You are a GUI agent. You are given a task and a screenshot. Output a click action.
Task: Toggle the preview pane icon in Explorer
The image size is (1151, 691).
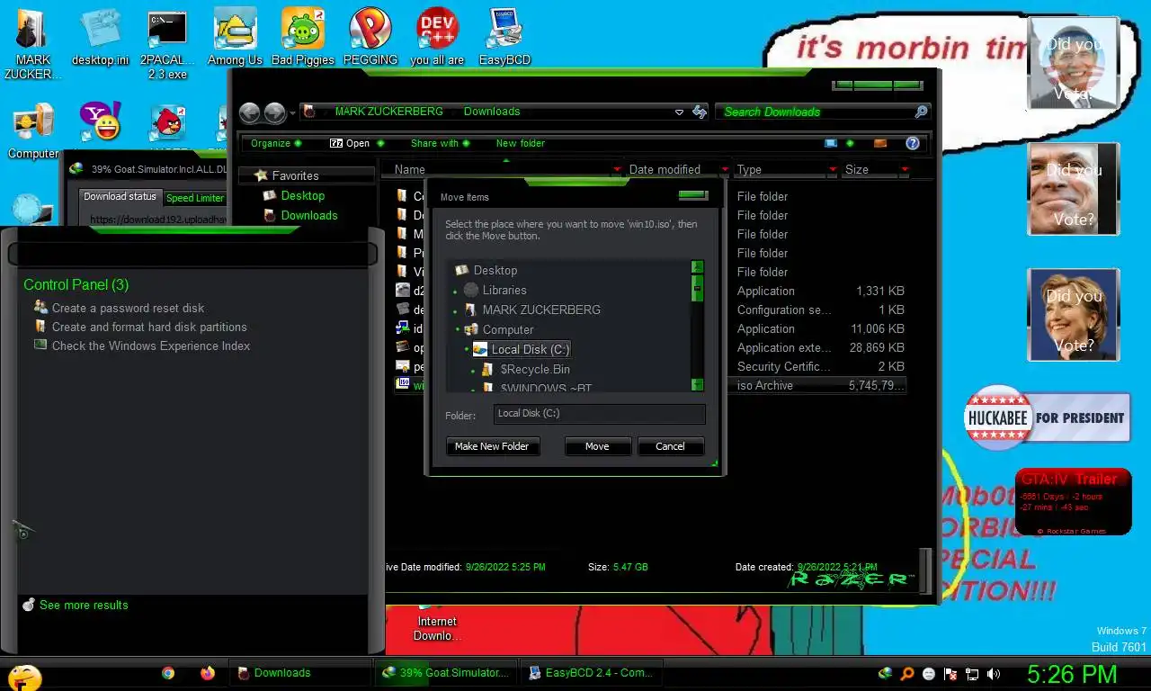pyautogui.click(x=880, y=143)
